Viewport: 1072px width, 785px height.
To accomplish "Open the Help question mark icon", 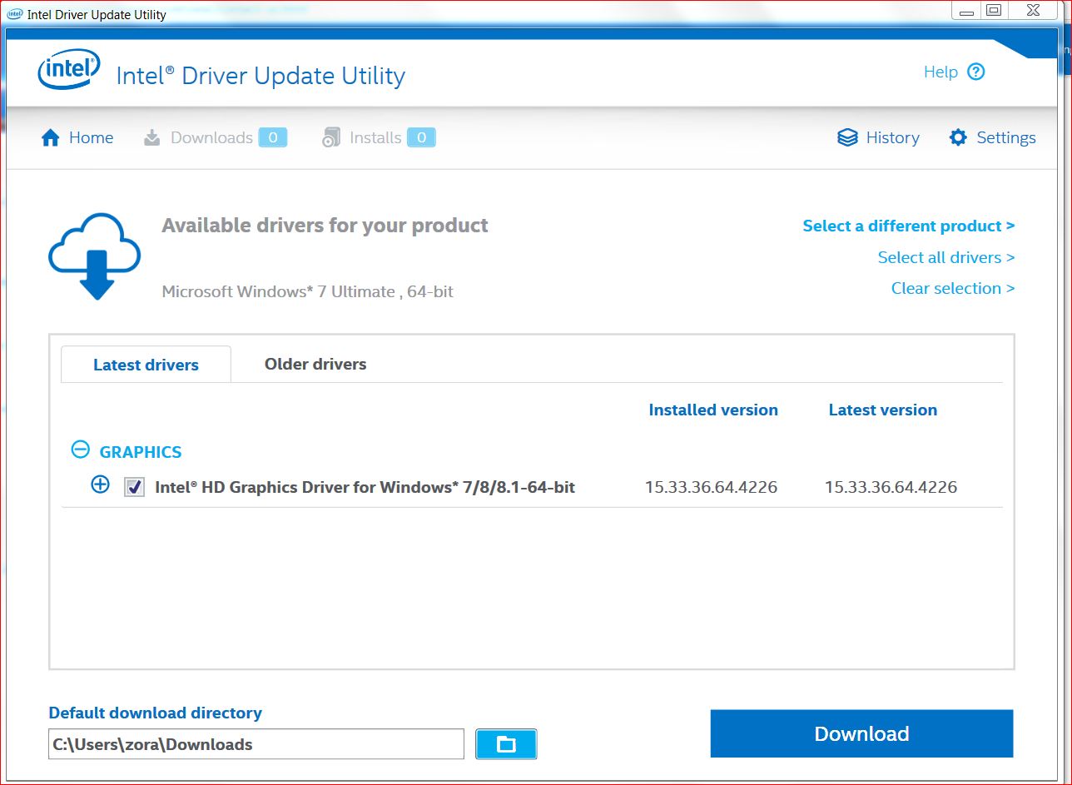I will tap(975, 72).
